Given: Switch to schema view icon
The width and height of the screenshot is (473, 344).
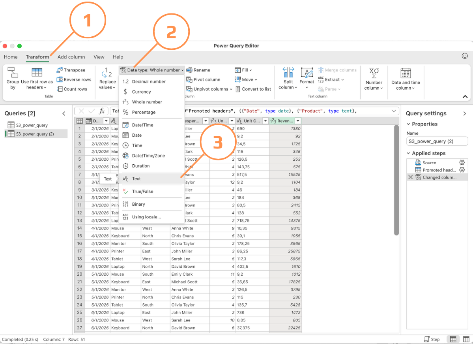Looking at the screenshot, I should (x=466, y=339).
